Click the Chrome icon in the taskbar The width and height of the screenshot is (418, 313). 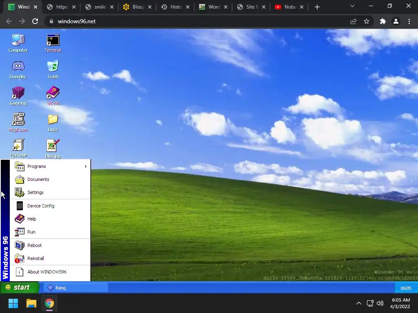click(x=49, y=303)
